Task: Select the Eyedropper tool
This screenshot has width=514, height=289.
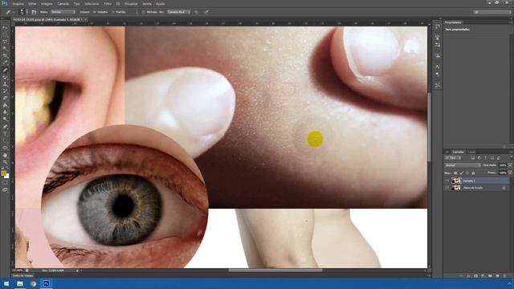Action: [5, 63]
